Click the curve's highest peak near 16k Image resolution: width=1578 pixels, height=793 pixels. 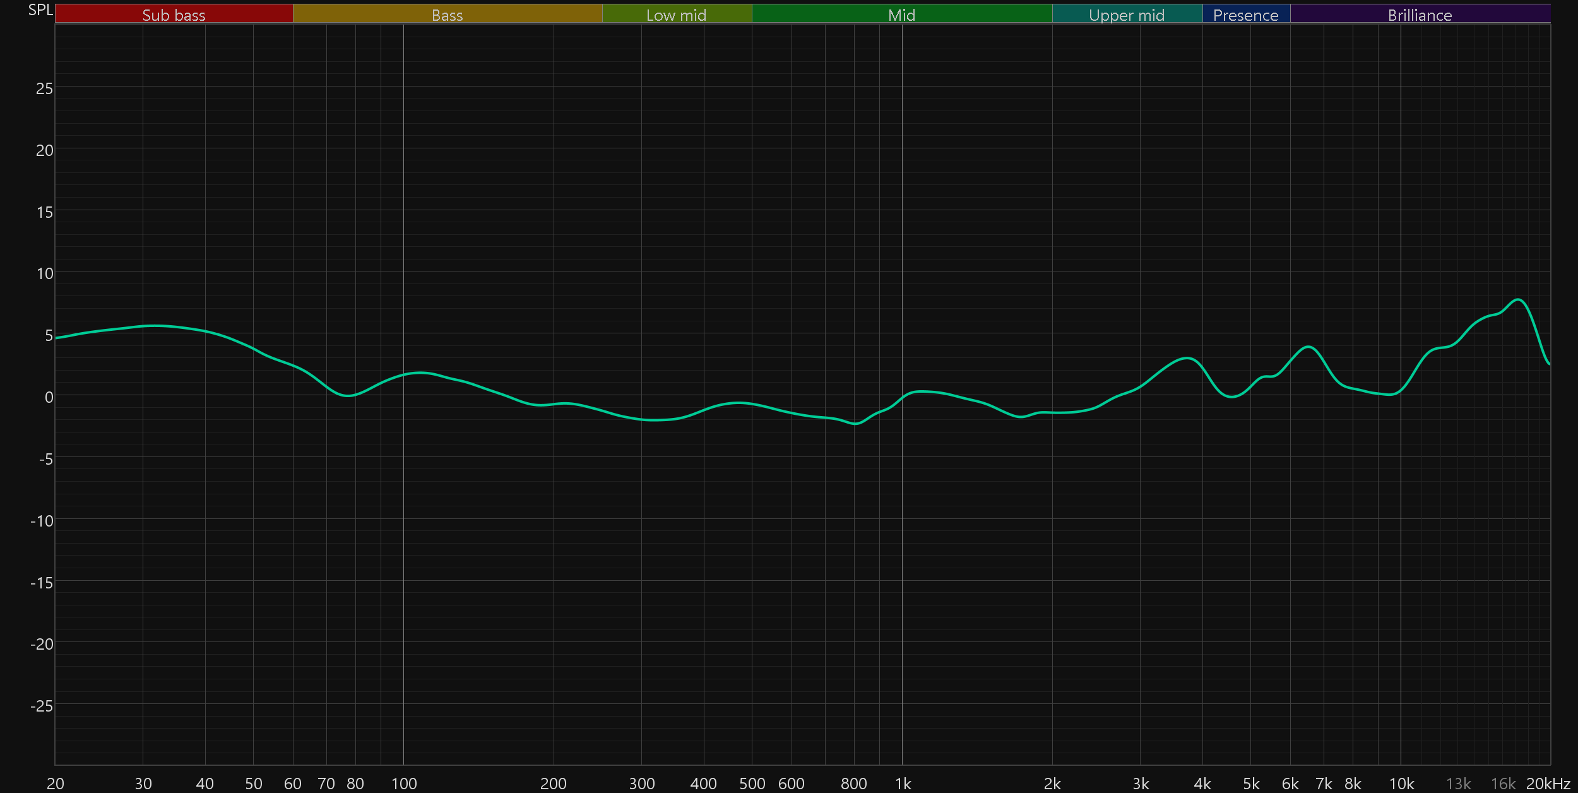click(x=1518, y=300)
